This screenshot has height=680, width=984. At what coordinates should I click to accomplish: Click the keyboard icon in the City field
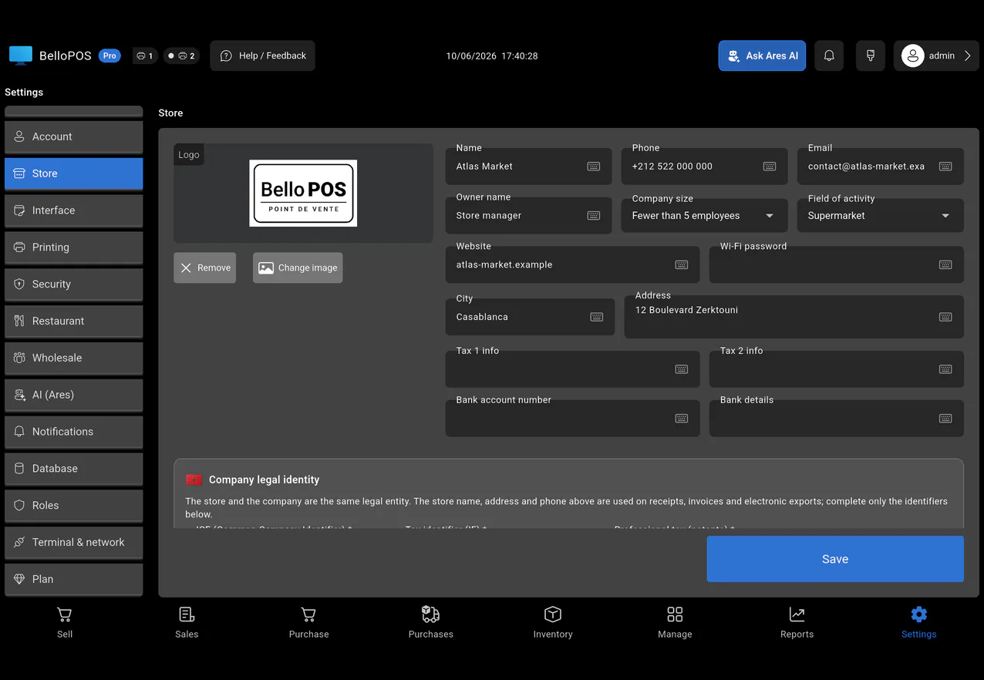tap(597, 317)
